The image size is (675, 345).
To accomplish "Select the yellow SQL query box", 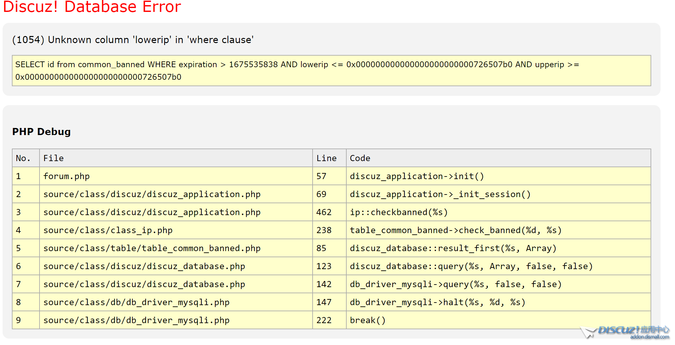I will point(331,70).
